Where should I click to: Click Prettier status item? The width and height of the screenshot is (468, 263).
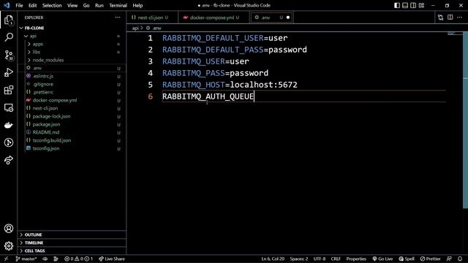coord(431,259)
